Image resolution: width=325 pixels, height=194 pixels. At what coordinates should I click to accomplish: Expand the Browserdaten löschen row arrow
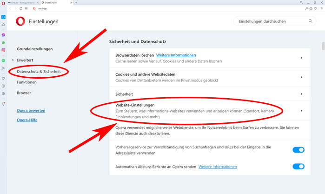(x=302, y=58)
